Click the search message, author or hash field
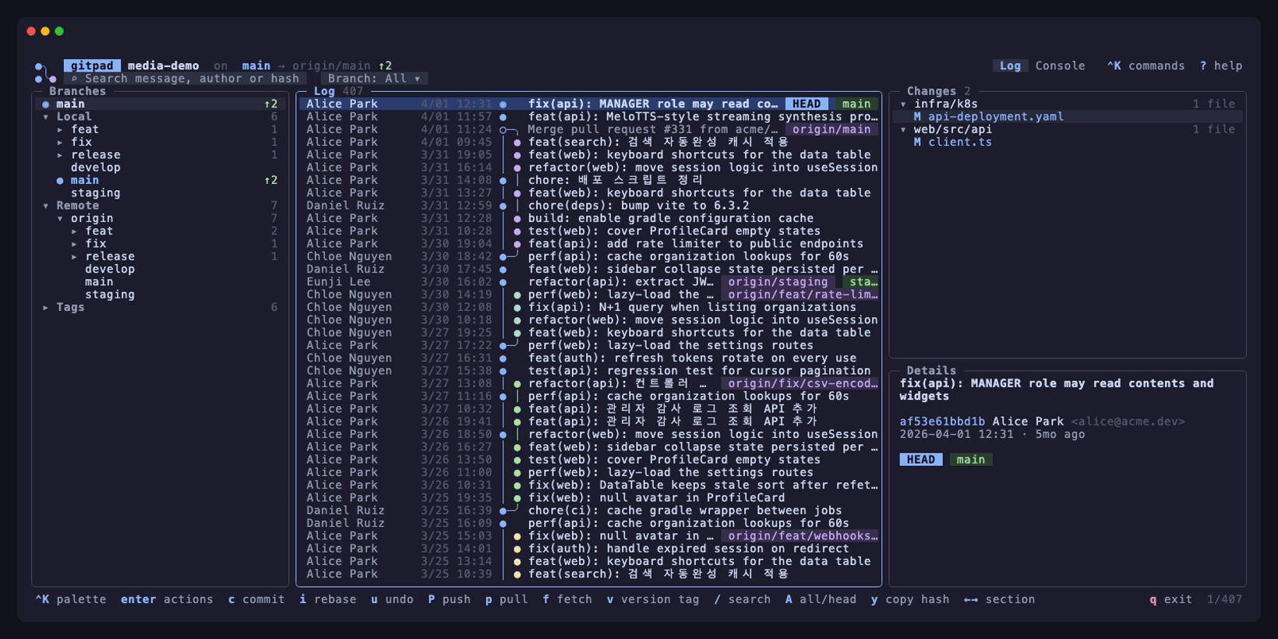The image size is (1278, 639). point(185,79)
